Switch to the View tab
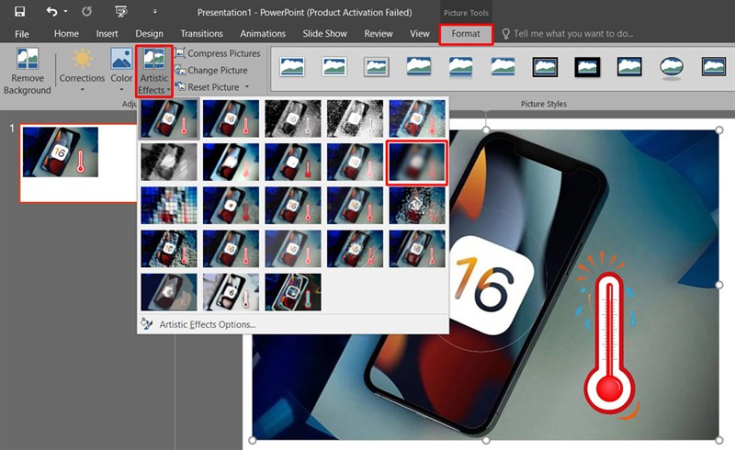This screenshot has width=735, height=450. coord(419,34)
